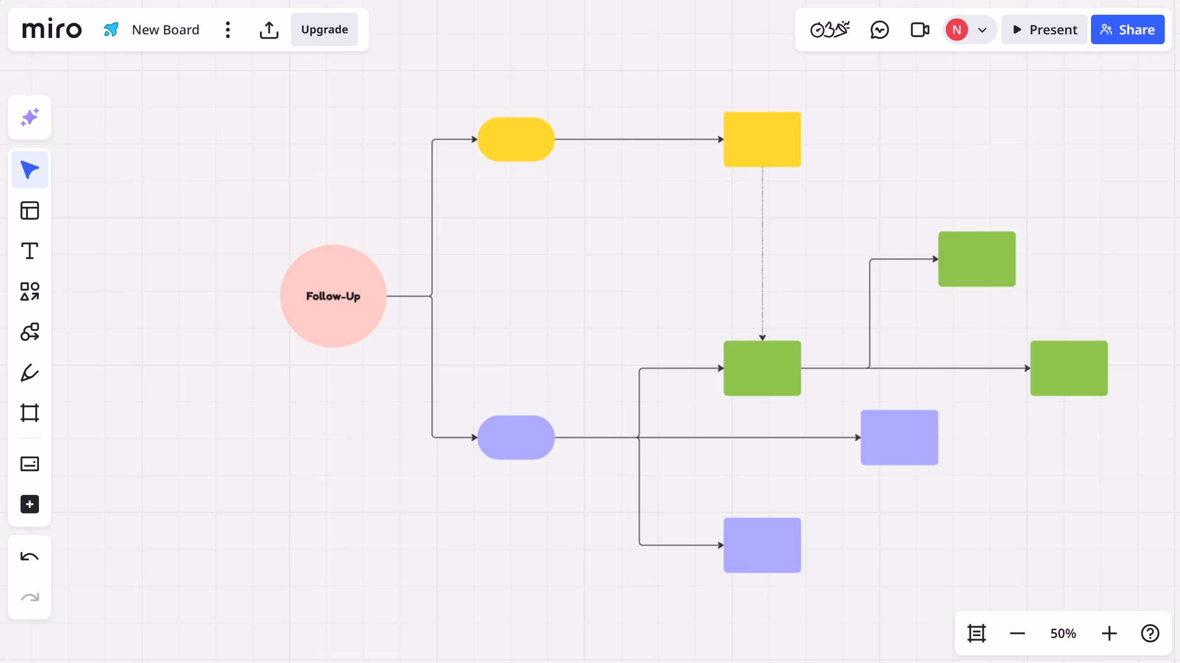The image size is (1180, 663).
Task: Select the bottom purple rectangle
Action: pyautogui.click(x=762, y=545)
